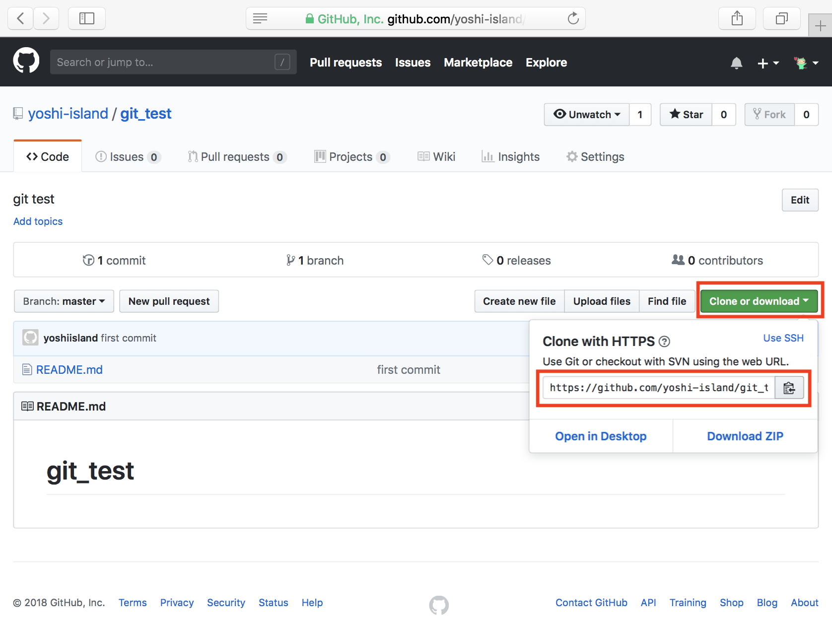Focus the Search or jump to field
This screenshot has height=625, width=832.
(x=173, y=62)
